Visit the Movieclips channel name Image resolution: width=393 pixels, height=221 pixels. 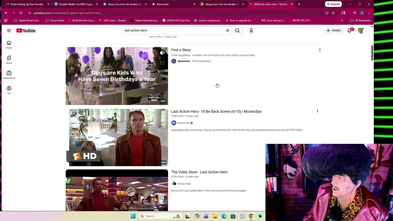(183, 123)
